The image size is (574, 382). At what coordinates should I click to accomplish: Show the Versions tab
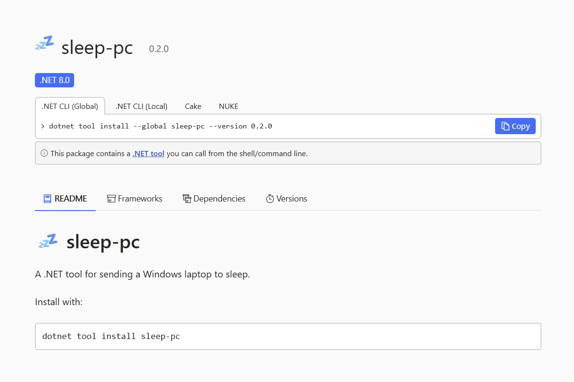[x=287, y=199]
